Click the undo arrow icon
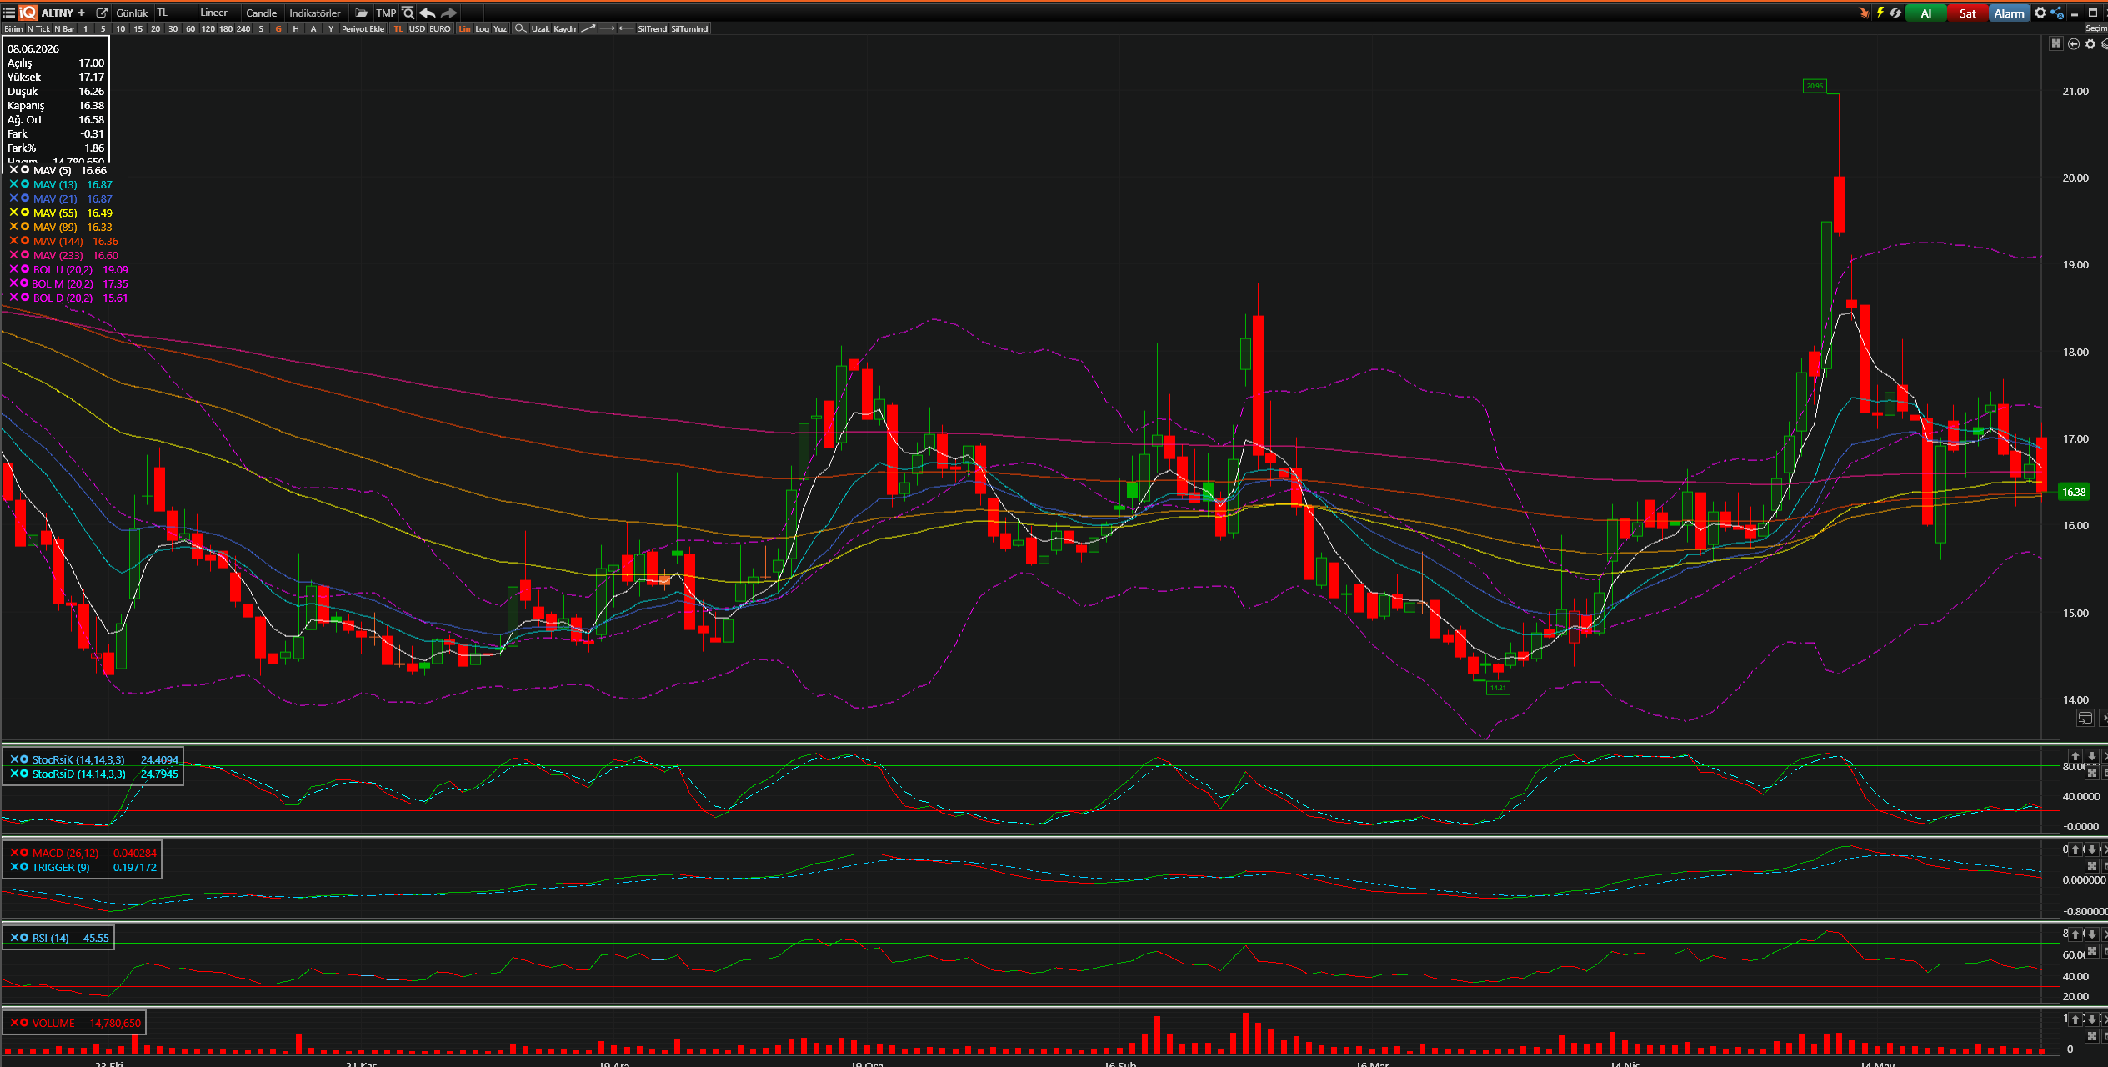The width and height of the screenshot is (2108, 1067). (x=428, y=13)
